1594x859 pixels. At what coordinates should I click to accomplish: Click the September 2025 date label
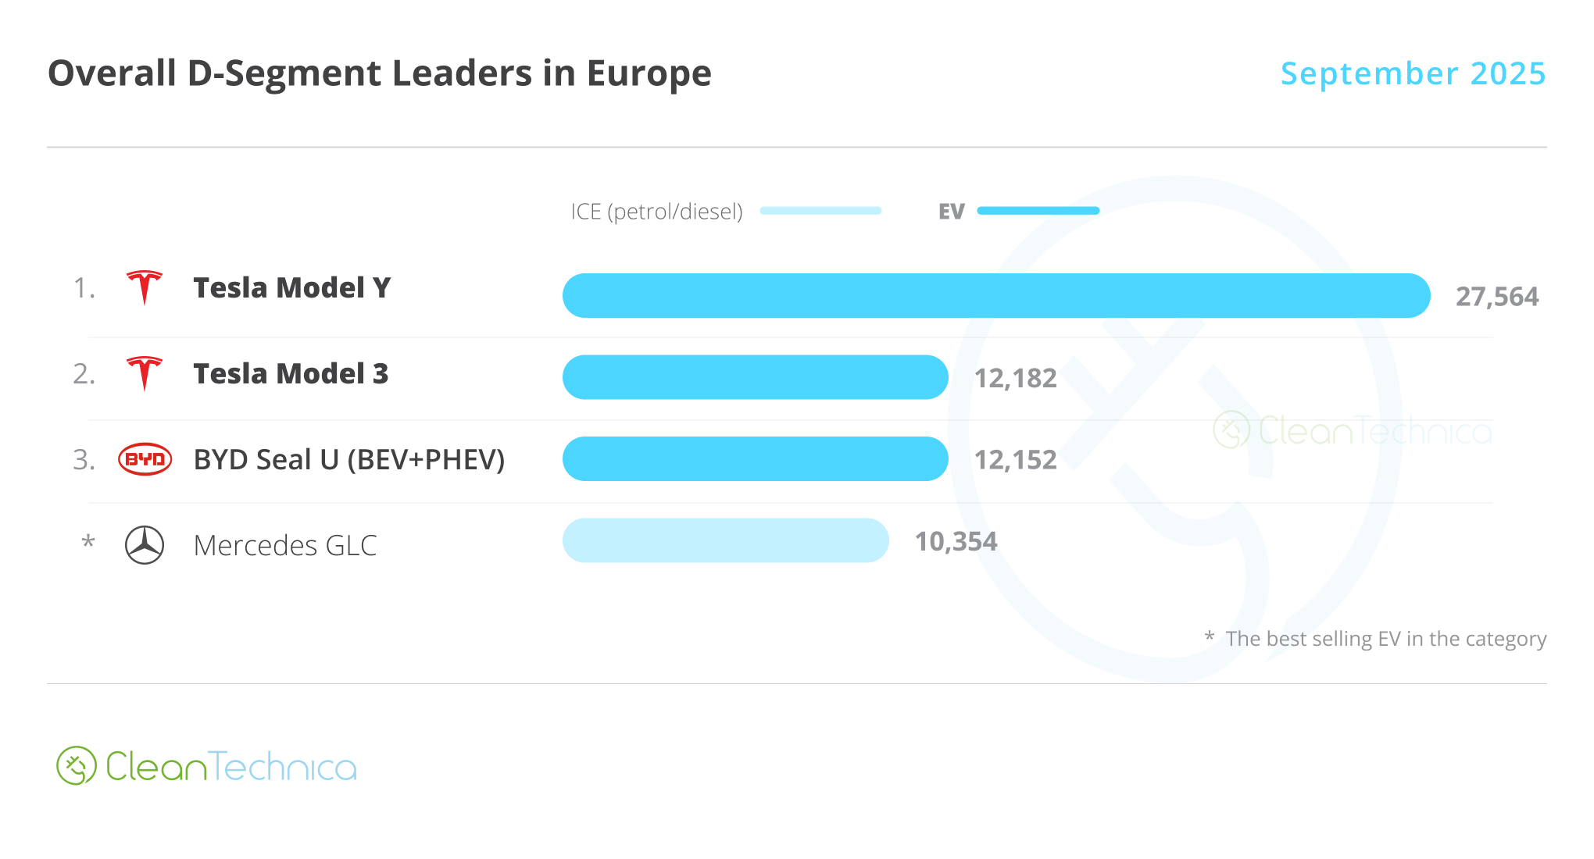pyautogui.click(x=1413, y=73)
